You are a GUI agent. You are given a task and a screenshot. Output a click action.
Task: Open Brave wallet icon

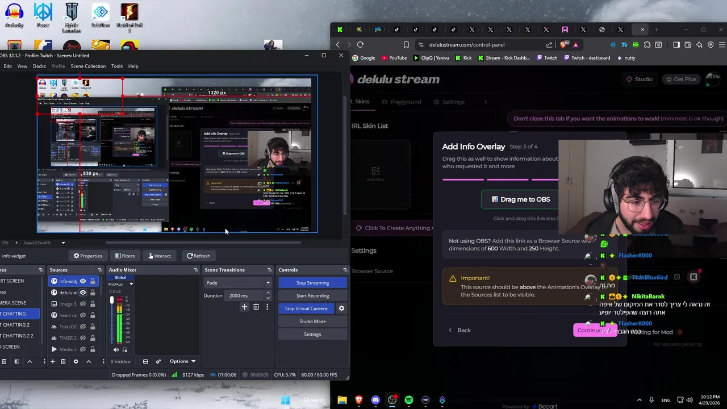tap(688, 45)
